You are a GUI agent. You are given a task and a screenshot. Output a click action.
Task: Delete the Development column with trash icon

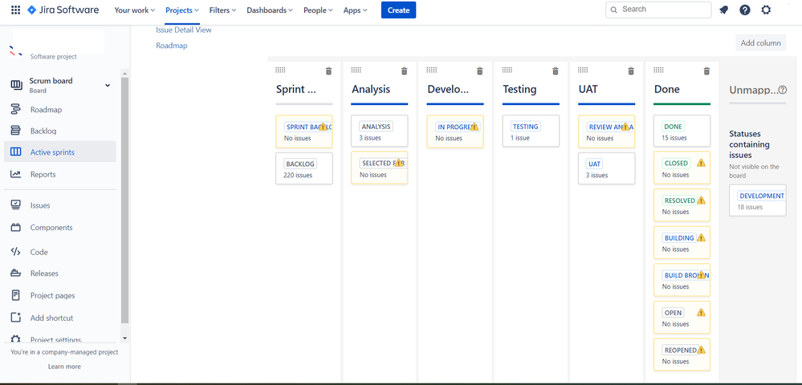pyautogui.click(x=480, y=71)
